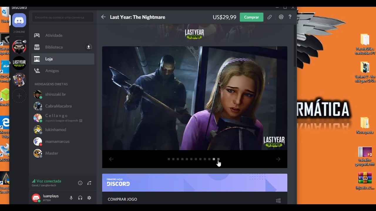Screen dimensions: 376x211
Task: Click the 'Primeiro aqui Discord' banner
Action: pyautogui.click(x=194, y=183)
